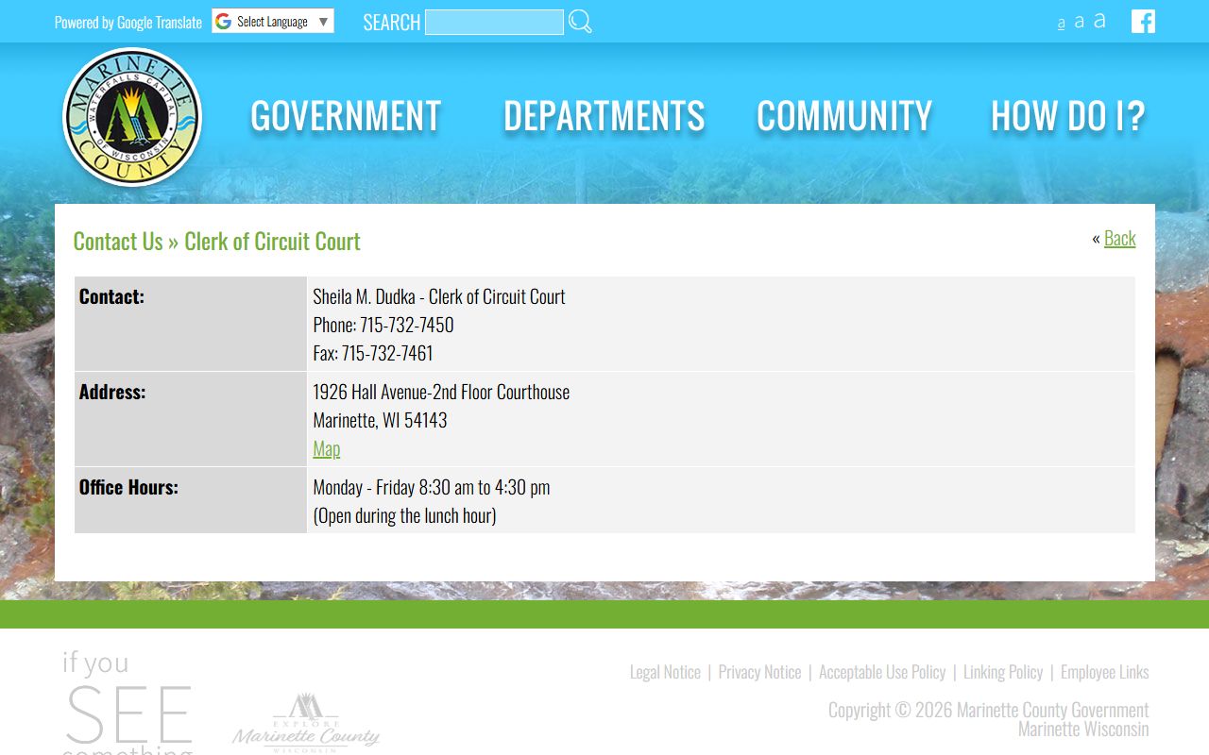
Task: Open the Linking Policy link
Action: point(1003,672)
